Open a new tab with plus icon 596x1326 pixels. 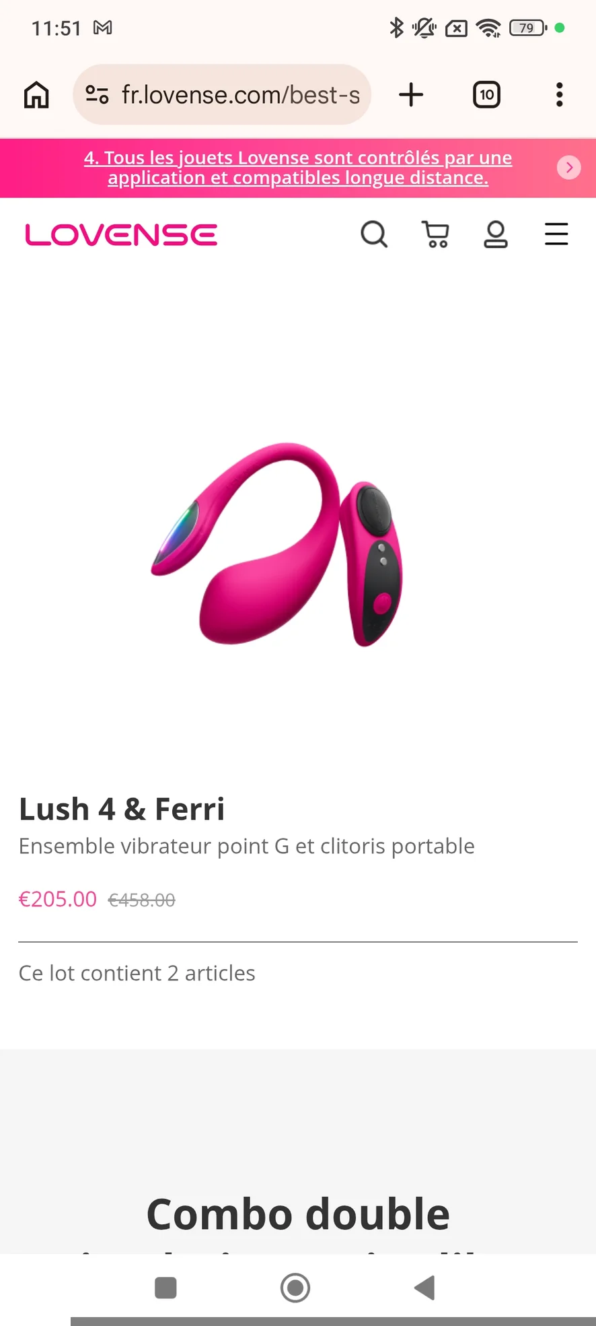pyautogui.click(x=411, y=95)
